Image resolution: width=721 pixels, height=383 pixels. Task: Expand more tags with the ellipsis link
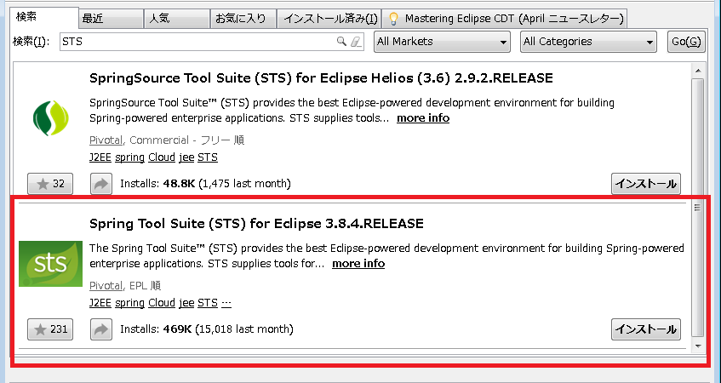coord(226,304)
